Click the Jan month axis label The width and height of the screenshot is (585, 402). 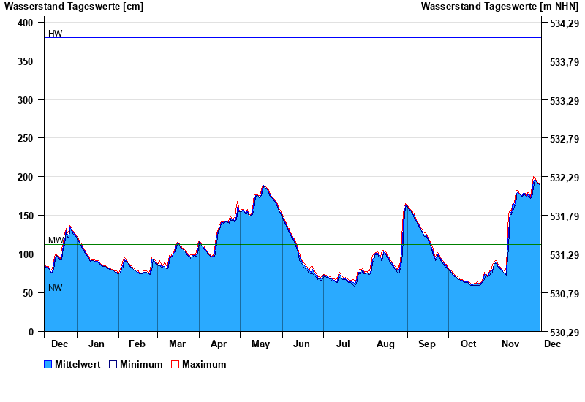96,344
